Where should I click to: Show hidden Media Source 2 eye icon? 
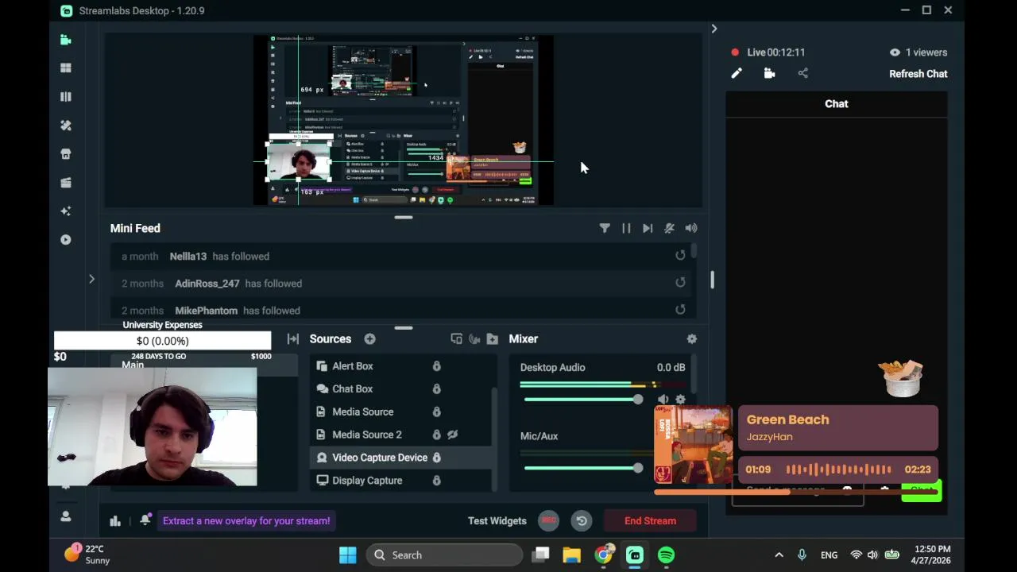pyautogui.click(x=453, y=435)
